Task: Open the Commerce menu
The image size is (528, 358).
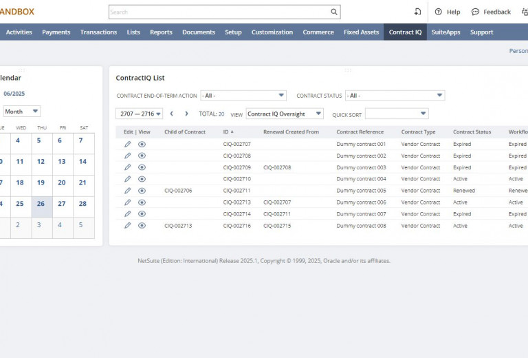Action: [x=318, y=32]
